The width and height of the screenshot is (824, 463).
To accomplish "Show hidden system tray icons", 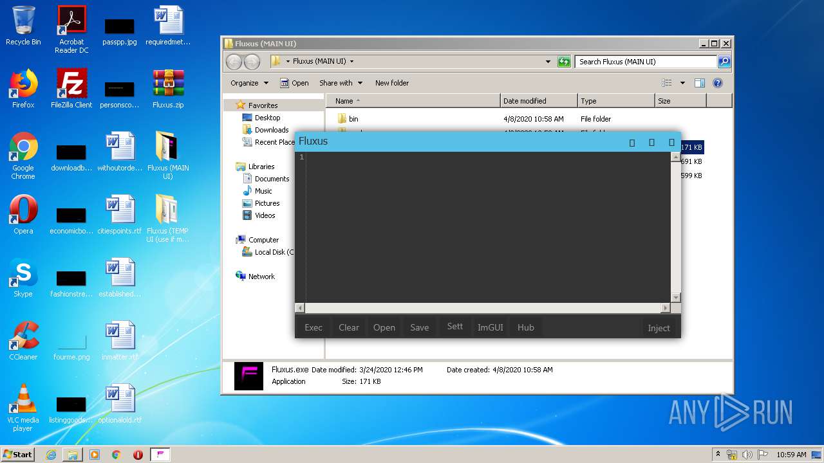I will [x=718, y=455].
